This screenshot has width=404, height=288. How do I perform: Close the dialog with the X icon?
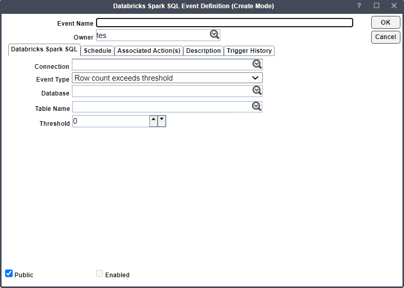click(x=394, y=6)
